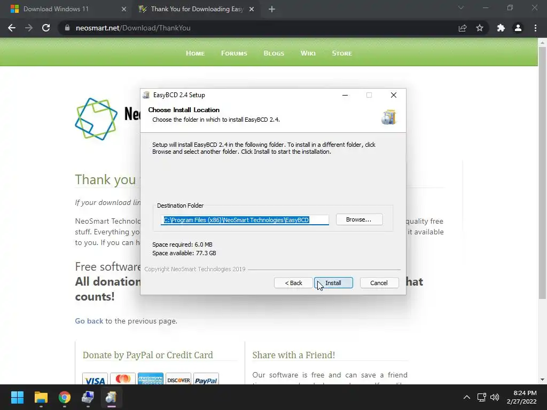Open the Chrome profile menu
Screen dimensions: 547x410
pyautogui.click(x=518, y=28)
